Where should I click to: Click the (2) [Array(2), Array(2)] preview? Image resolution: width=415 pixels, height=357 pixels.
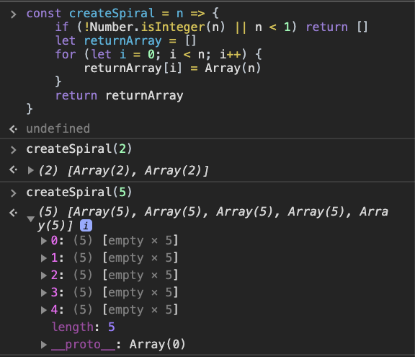(124, 170)
